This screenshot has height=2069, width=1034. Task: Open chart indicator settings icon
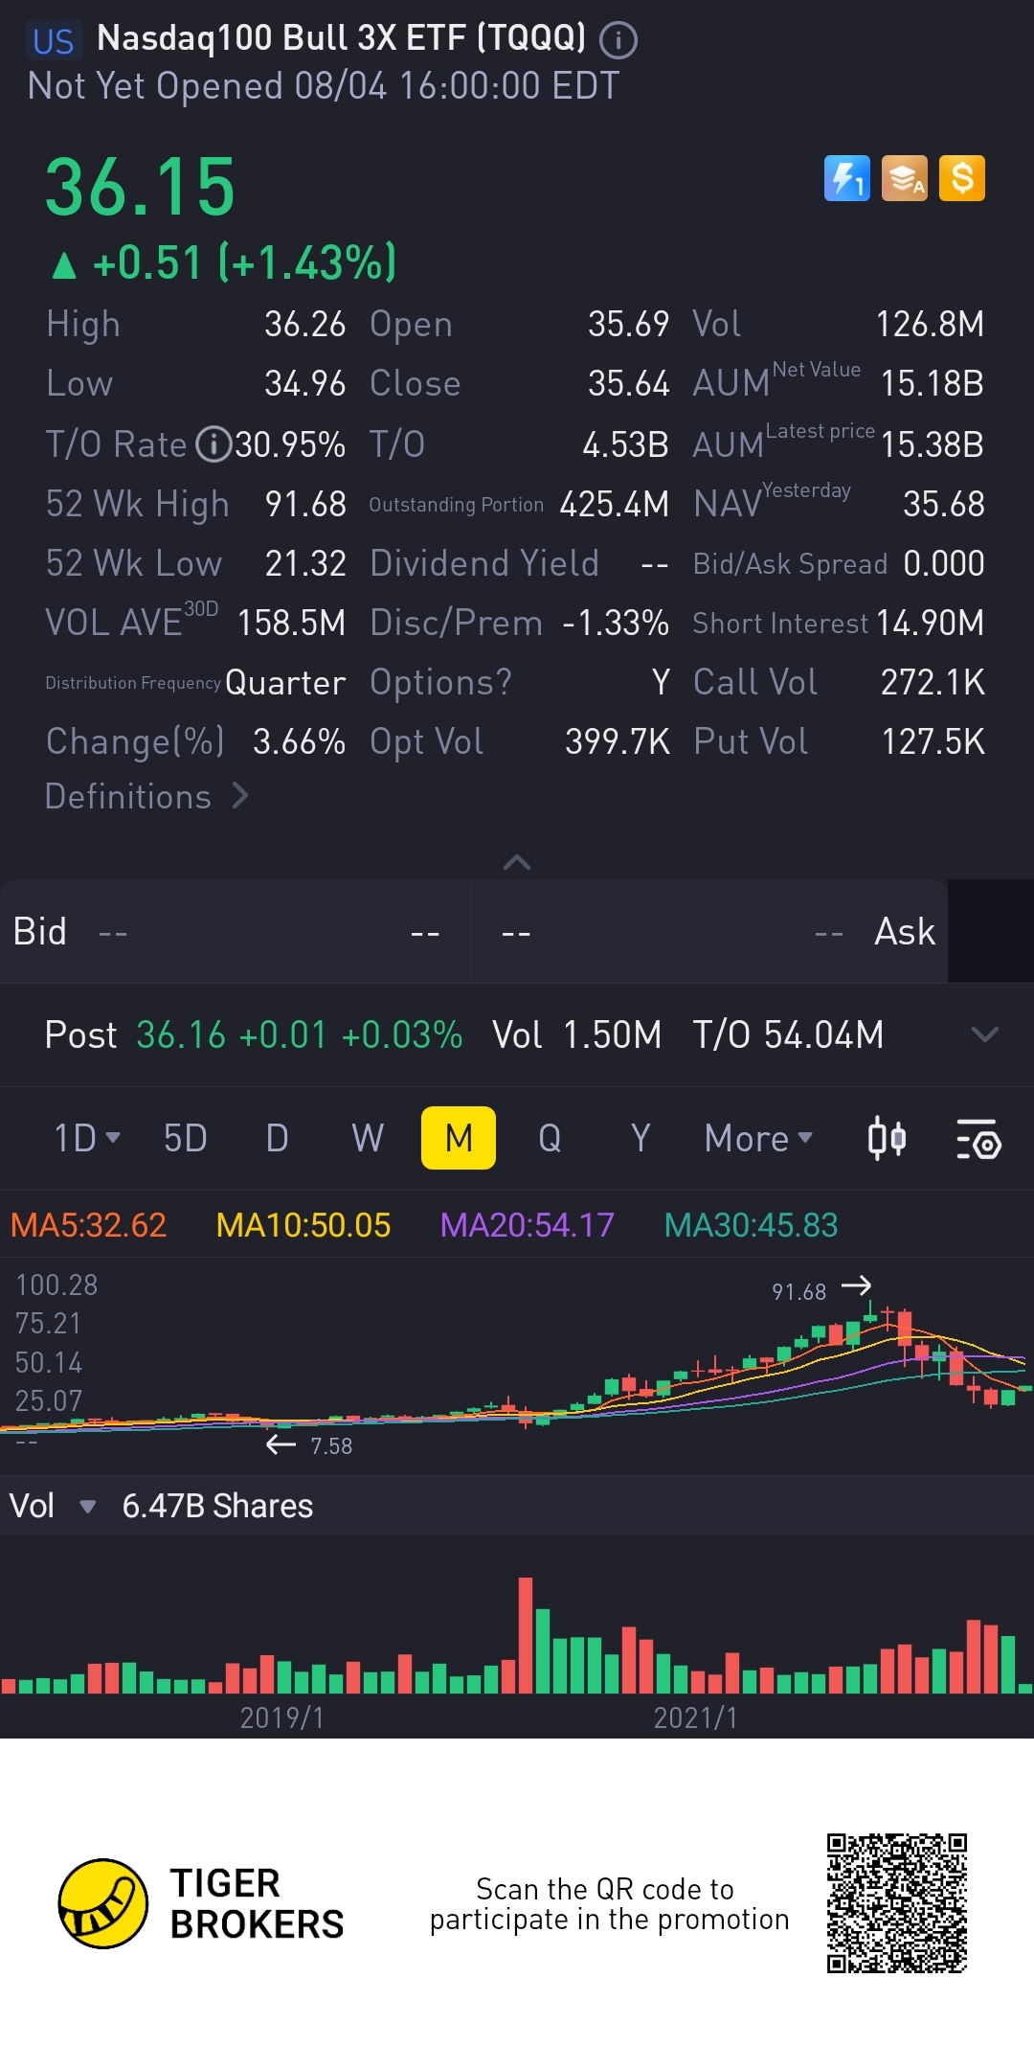(x=978, y=1138)
